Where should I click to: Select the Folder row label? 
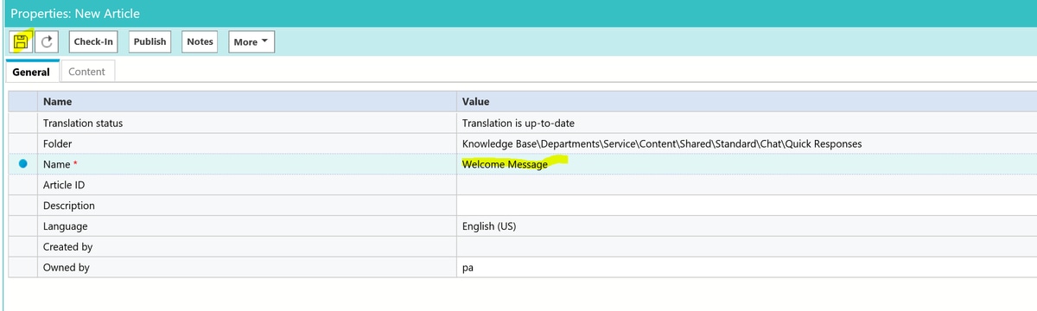click(57, 143)
